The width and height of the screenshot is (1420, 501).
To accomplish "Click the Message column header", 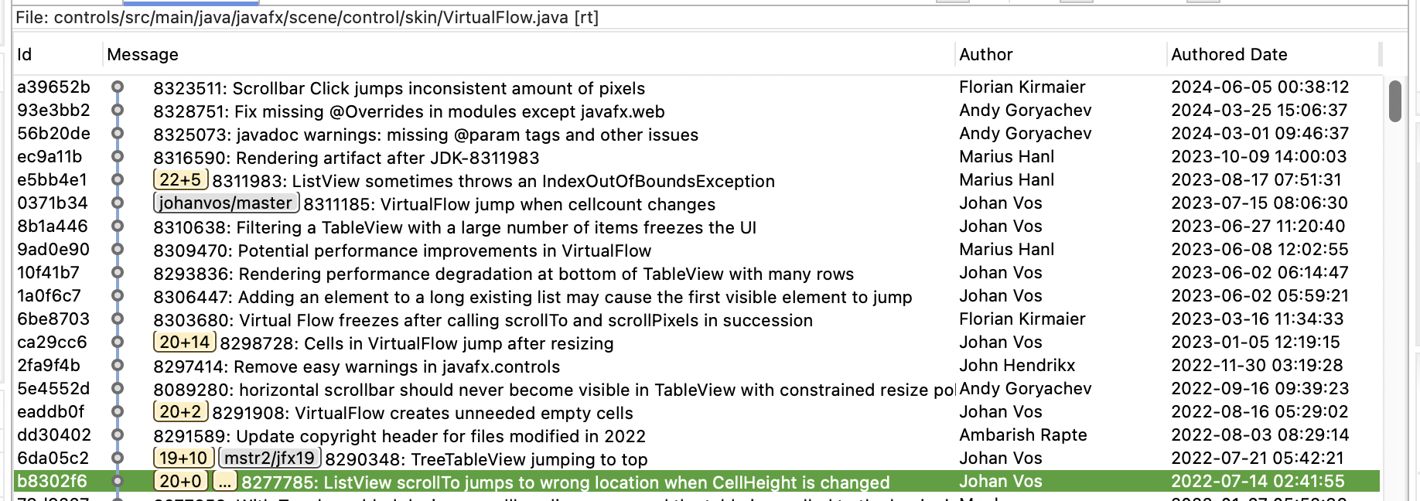I will pyautogui.click(x=142, y=55).
